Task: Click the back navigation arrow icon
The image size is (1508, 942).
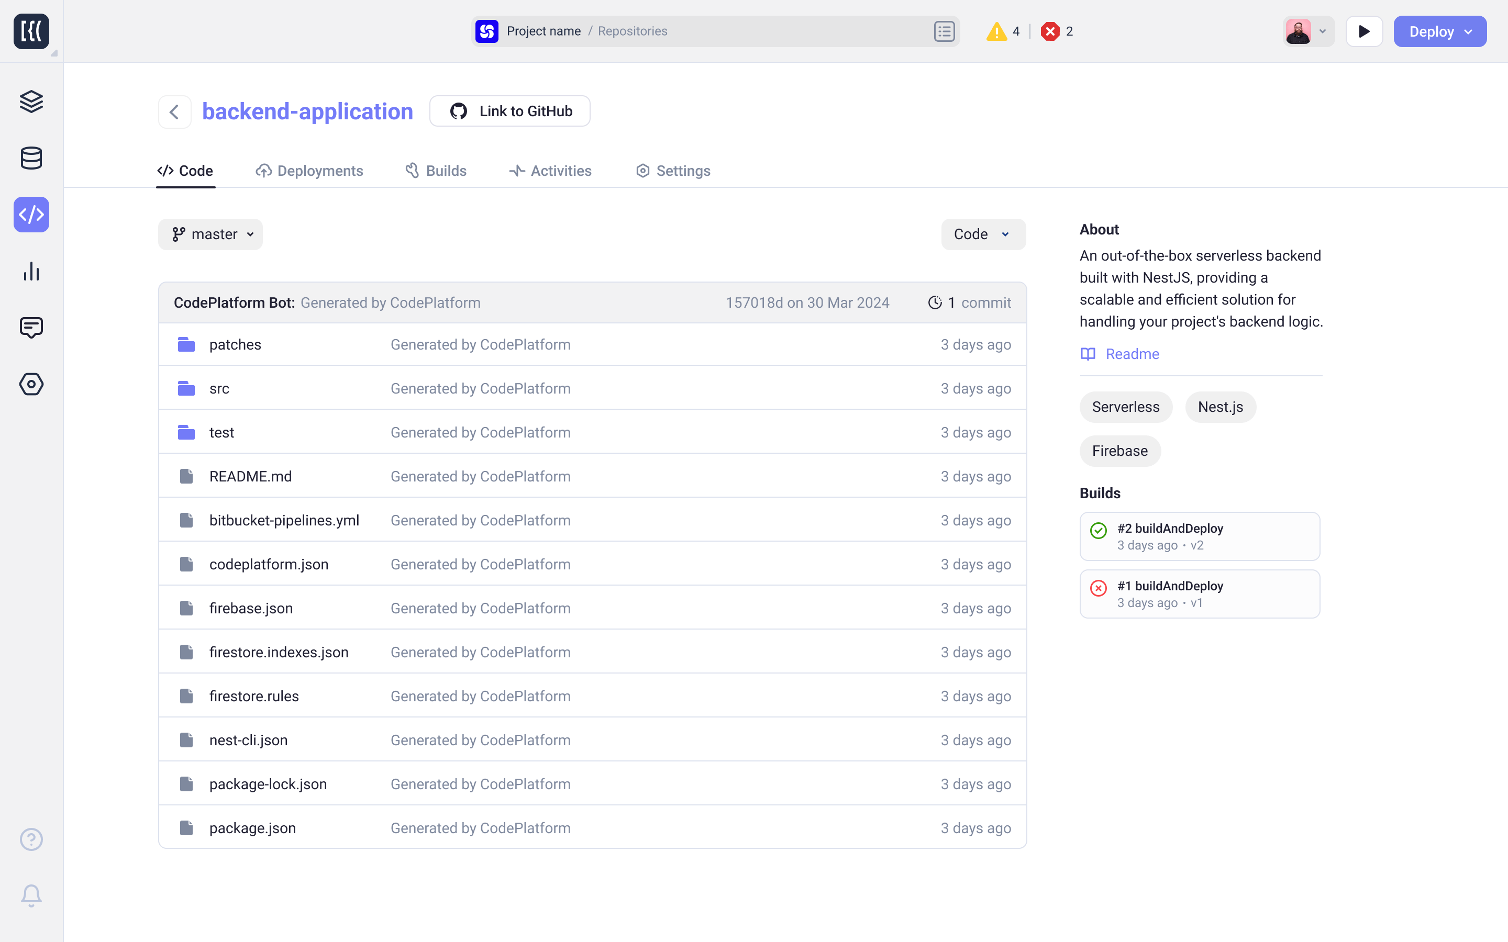Action: coord(173,109)
